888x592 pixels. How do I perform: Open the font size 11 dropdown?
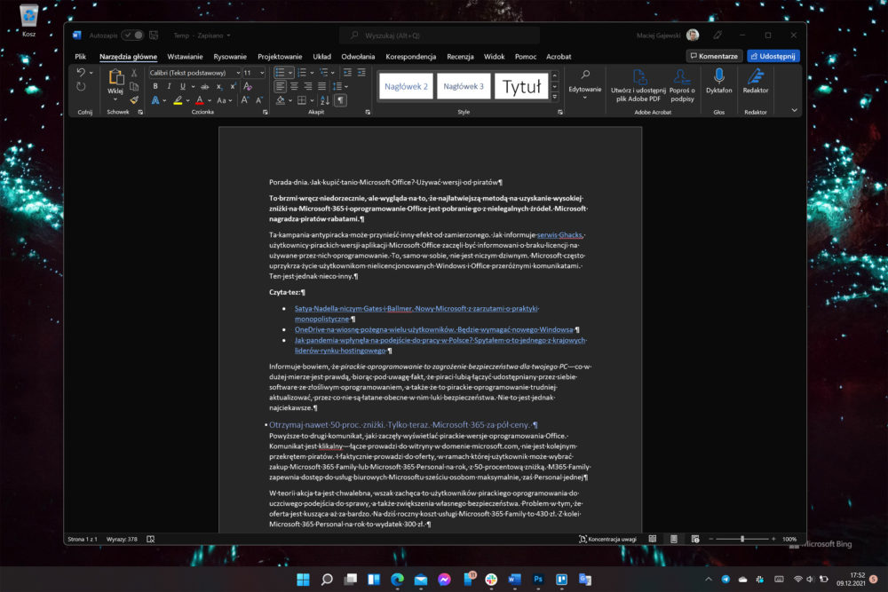click(x=262, y=73)
